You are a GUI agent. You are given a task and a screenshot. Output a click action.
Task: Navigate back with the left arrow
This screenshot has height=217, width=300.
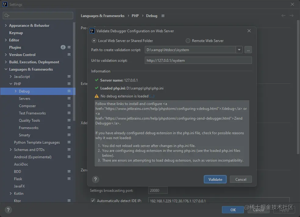pos(283,16)
